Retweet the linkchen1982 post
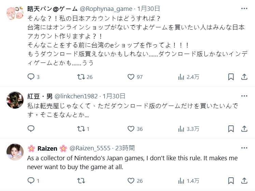Image resolution: width=255 pixels, height=191 pixels. click(81, 129)
